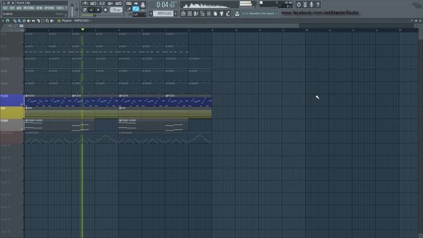Click the yellow playhead timeline marker
Viewport: 423px width, 238px height.
point(83,29)
